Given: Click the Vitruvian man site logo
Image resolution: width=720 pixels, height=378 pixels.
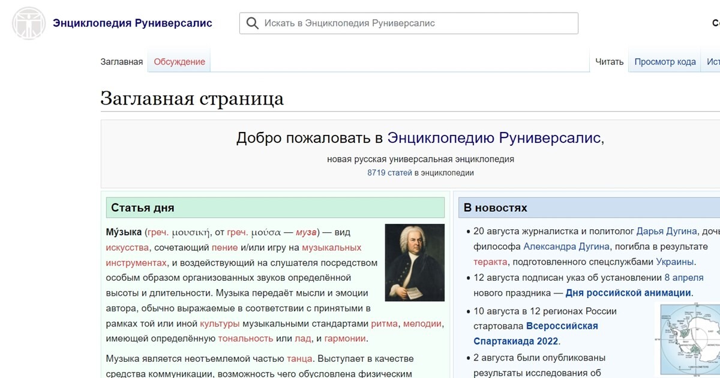Looking at the screenshot, I should 28,23.
